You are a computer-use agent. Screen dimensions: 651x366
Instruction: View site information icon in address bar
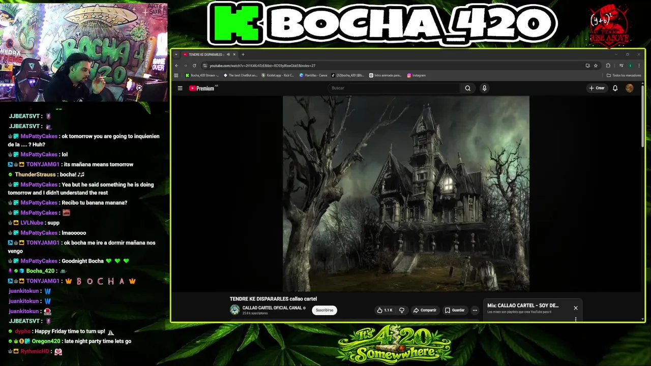tap(205, 66)
